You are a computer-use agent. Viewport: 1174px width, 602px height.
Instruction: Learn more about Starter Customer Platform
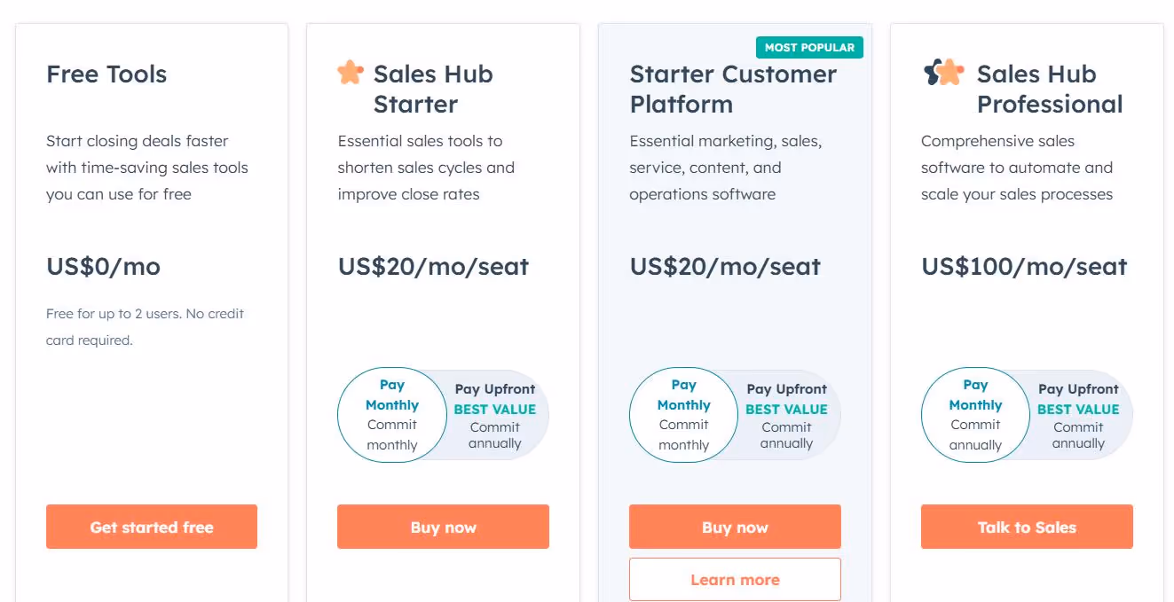735,579
